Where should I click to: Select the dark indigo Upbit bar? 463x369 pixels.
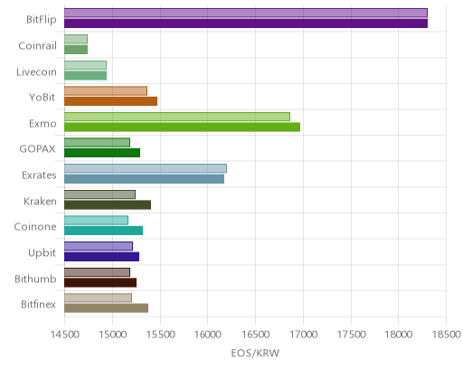(x=101, y=257)
